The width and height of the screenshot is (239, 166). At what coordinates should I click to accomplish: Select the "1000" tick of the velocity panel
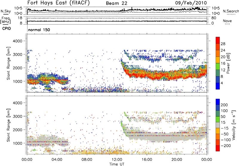pos(18,143)
